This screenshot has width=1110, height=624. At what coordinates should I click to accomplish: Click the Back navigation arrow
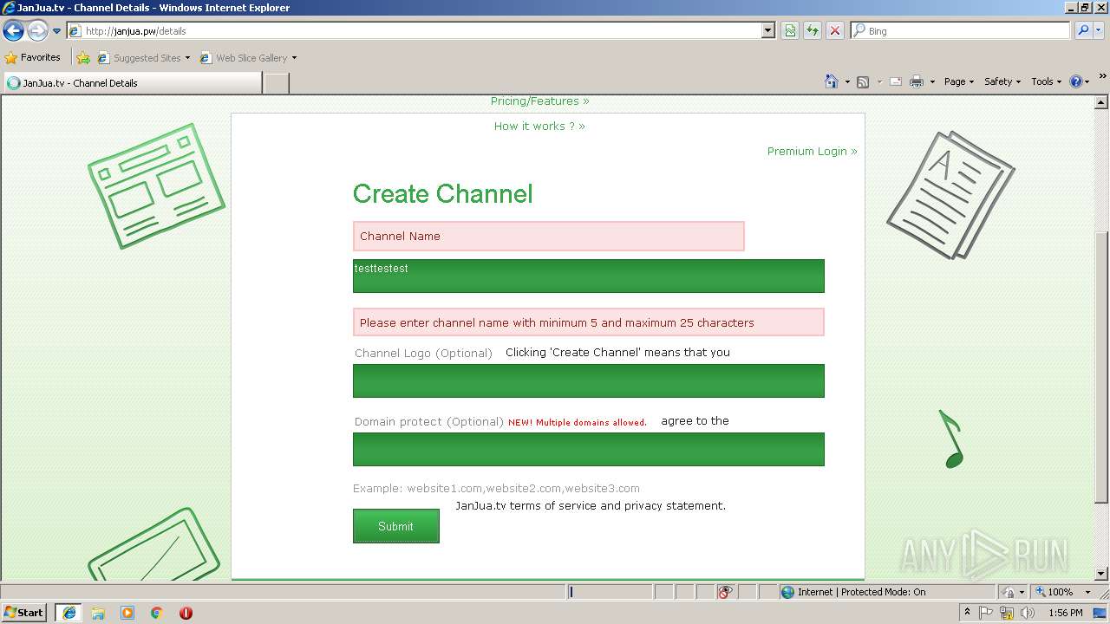pyautogui.click(x=13, y=31)
